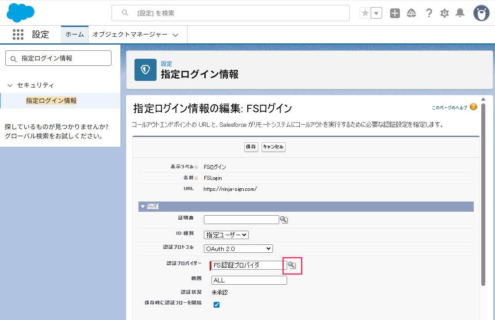Click the 範囲 field containing ALL
The width and height of the screenshot is (495, 320).
249,280
